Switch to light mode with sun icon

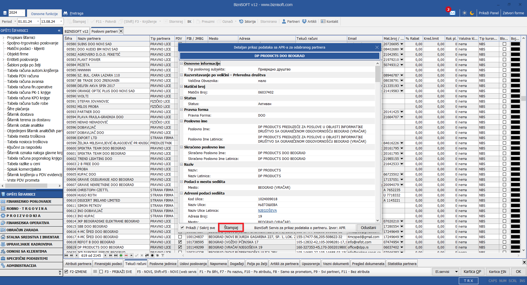pyautogui.click(x=464, y=13)
